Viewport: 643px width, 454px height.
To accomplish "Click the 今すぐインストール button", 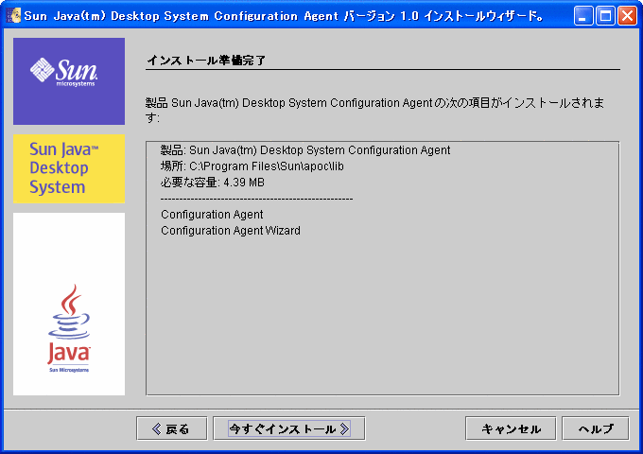I will click(289, 429).
